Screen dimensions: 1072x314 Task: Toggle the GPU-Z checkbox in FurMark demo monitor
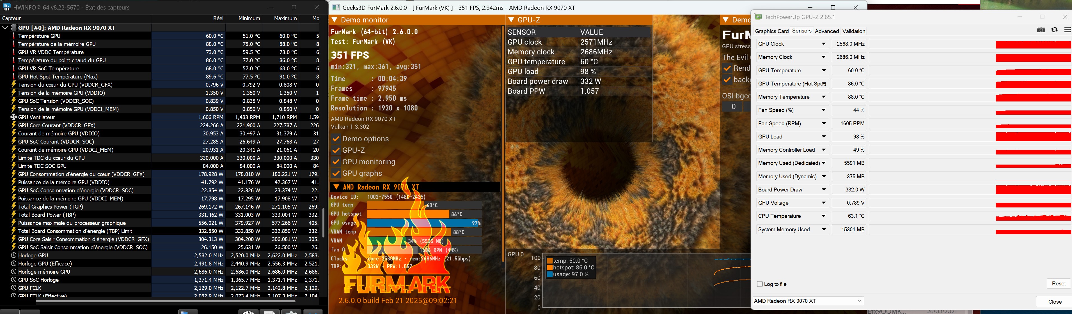(x=336, y=151)
